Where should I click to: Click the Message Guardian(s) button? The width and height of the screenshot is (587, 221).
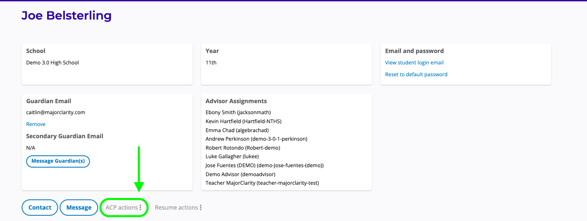coord(58,161)
